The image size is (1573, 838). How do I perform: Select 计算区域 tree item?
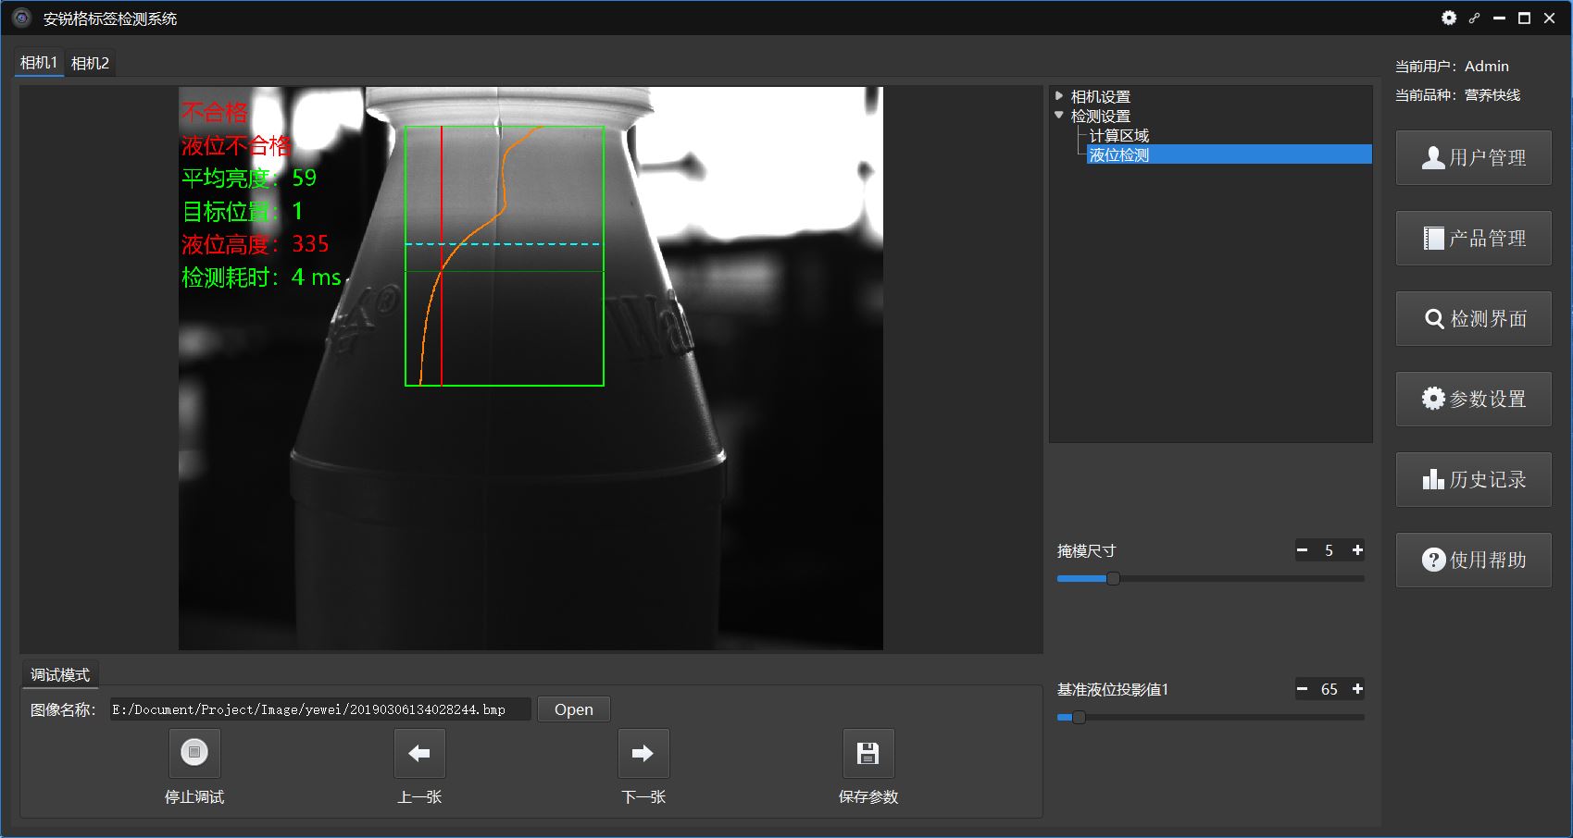(x=1118, y=136)
